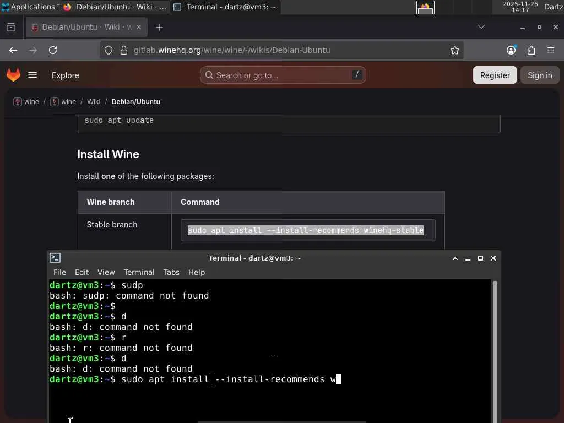Click the highlighted winehq-stable install command
The image size is (564, 423).
tap(306, 230)
